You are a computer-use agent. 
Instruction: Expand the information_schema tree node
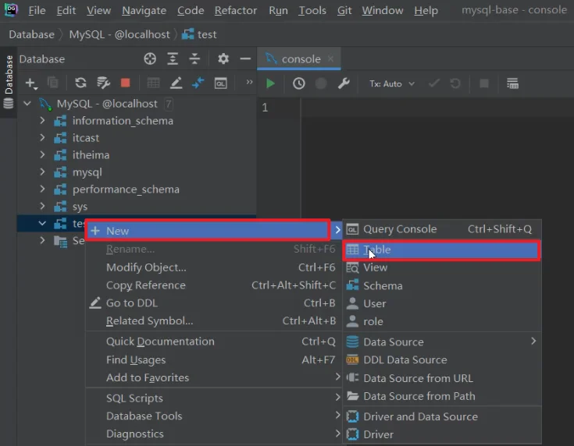click(42, 120)
